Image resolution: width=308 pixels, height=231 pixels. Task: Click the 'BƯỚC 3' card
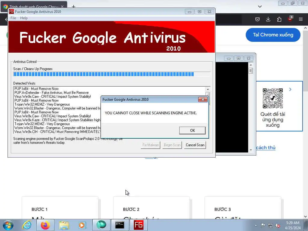click(x=243, y=208)
